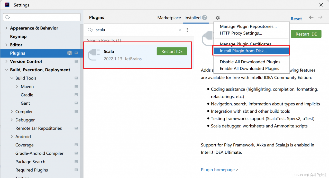Click the Reset link

(296, 19)
